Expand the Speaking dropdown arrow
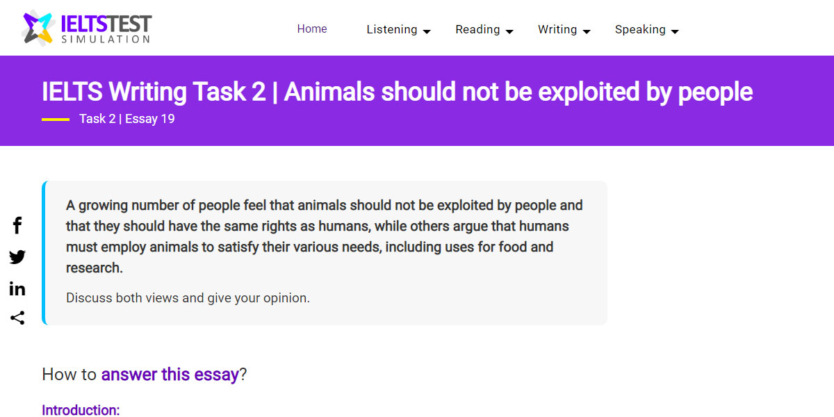Viewport: 834px width, 417px height. pos(675,31)
